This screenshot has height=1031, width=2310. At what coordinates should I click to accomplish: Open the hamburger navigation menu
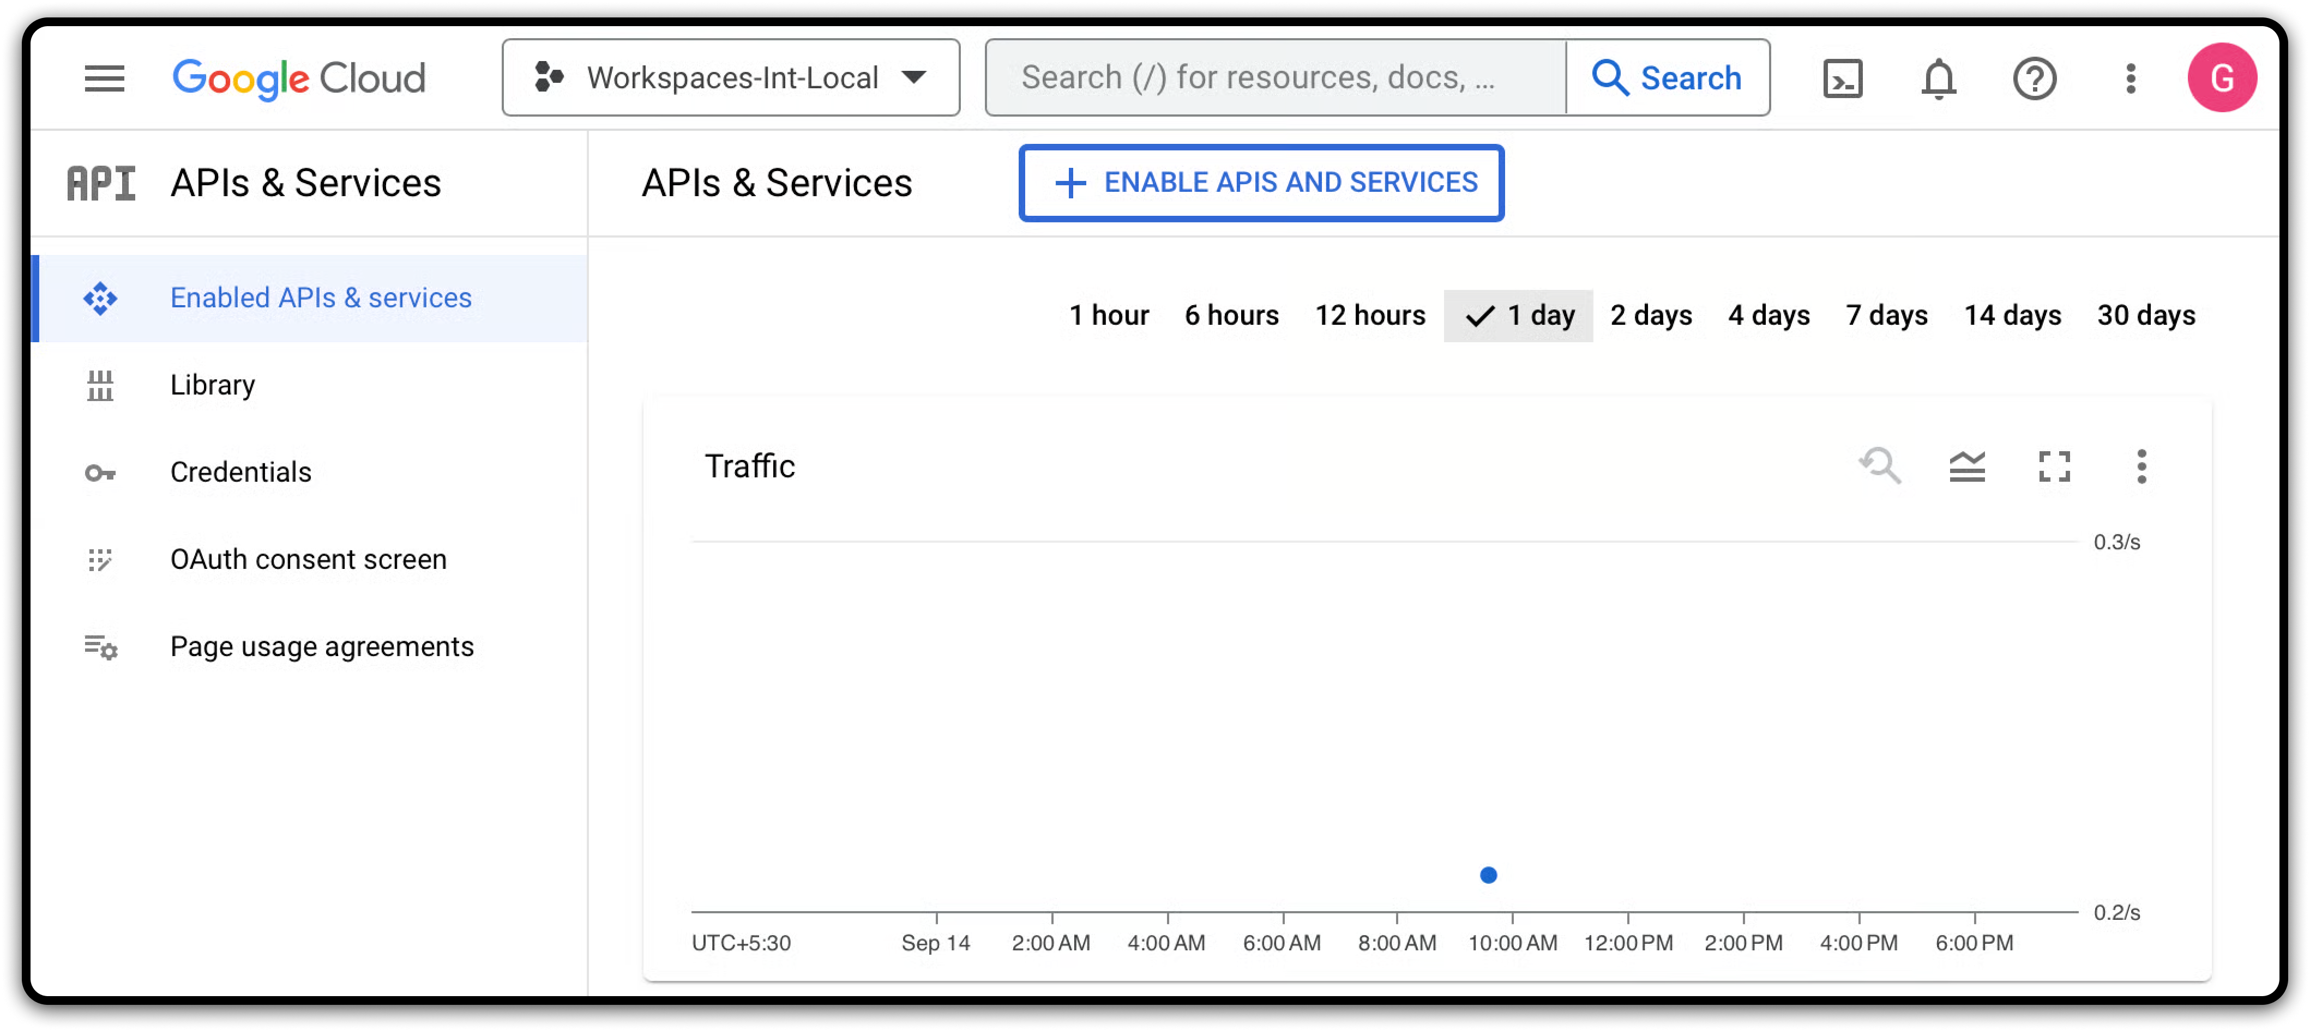(x=104, y=78)
